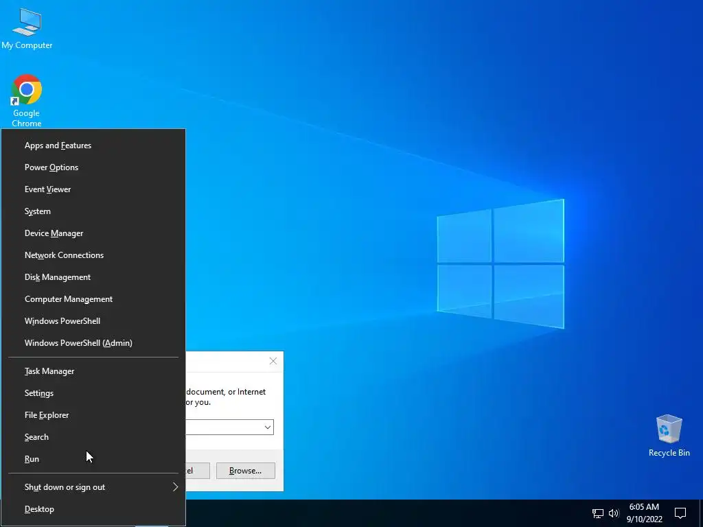Select the Run menu entry
This screenshot has height=527, width=703.
93,459
